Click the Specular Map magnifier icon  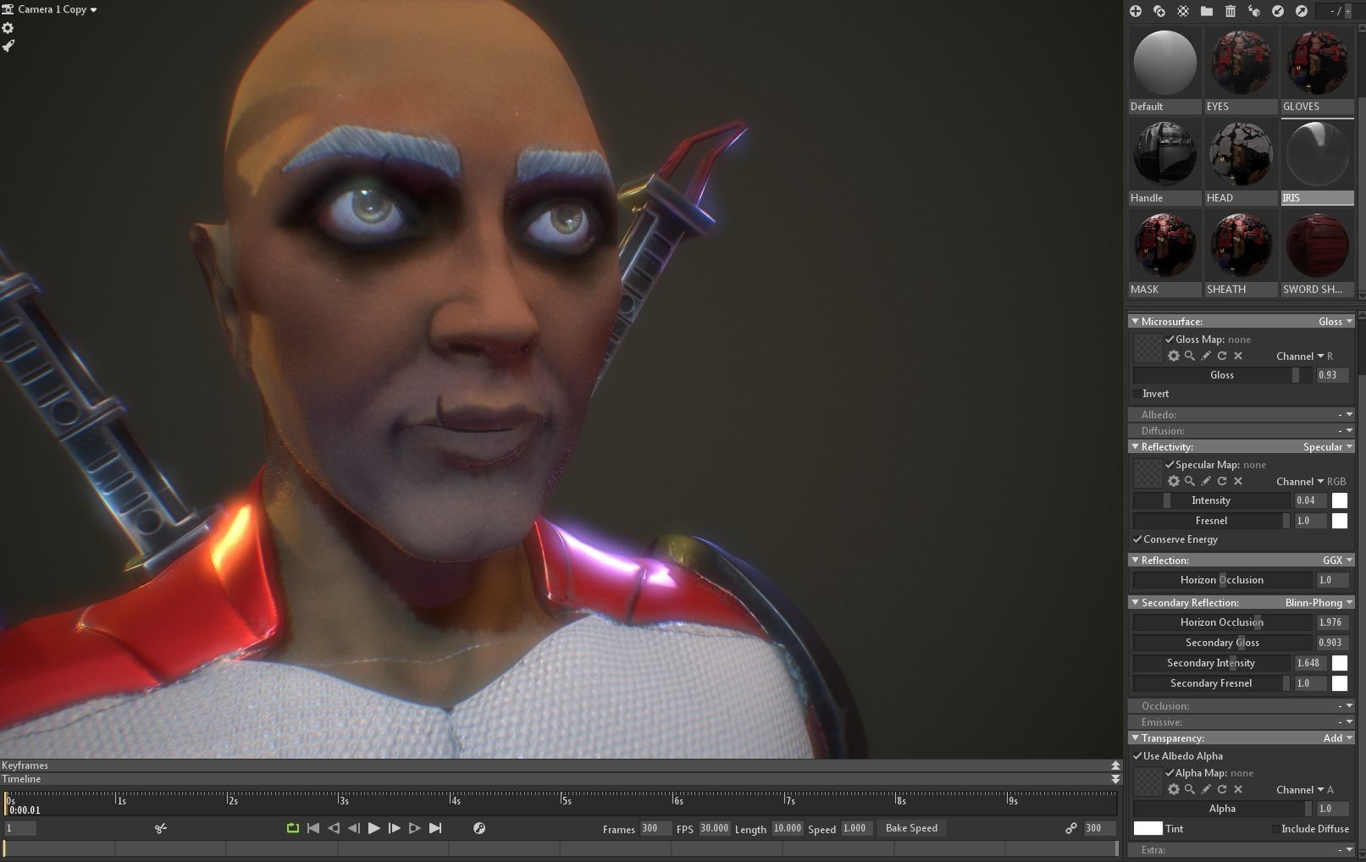(1190, 481)
